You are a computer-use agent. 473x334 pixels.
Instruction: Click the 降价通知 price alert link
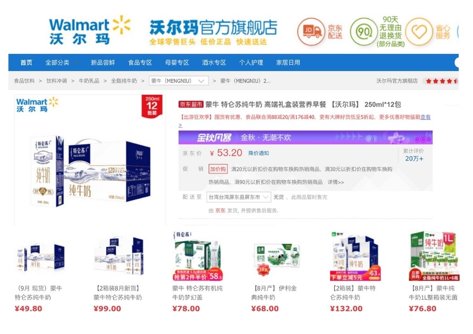(258, 153)
